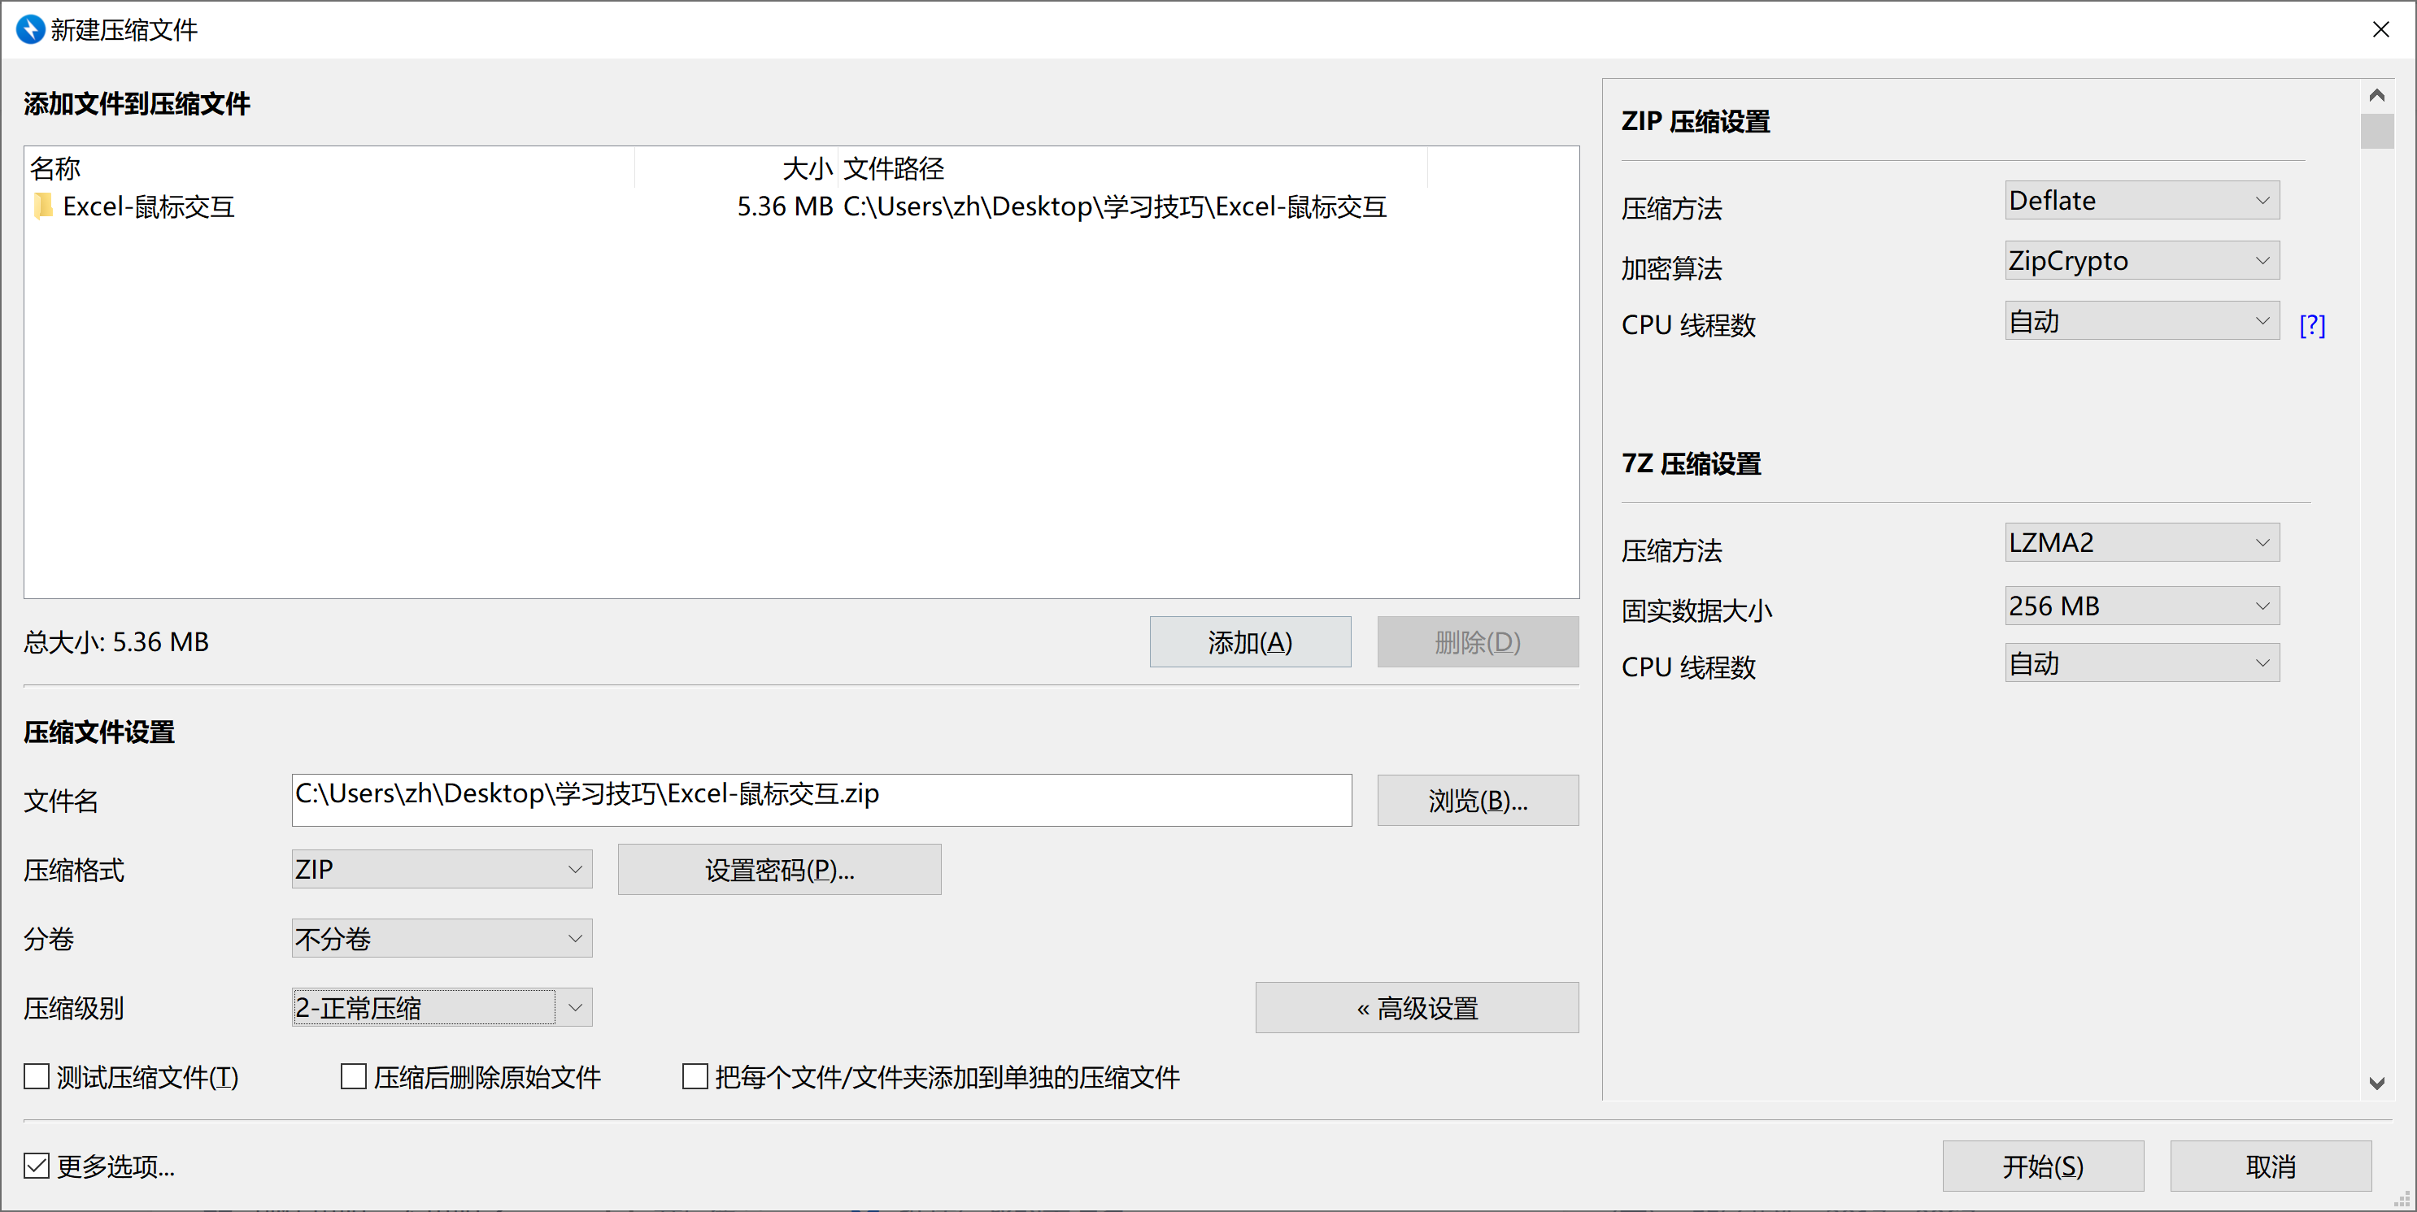Click the 名称 column header
Image resolution: width=2417 pixels, height=1212 pixels.
coord(330,168)
